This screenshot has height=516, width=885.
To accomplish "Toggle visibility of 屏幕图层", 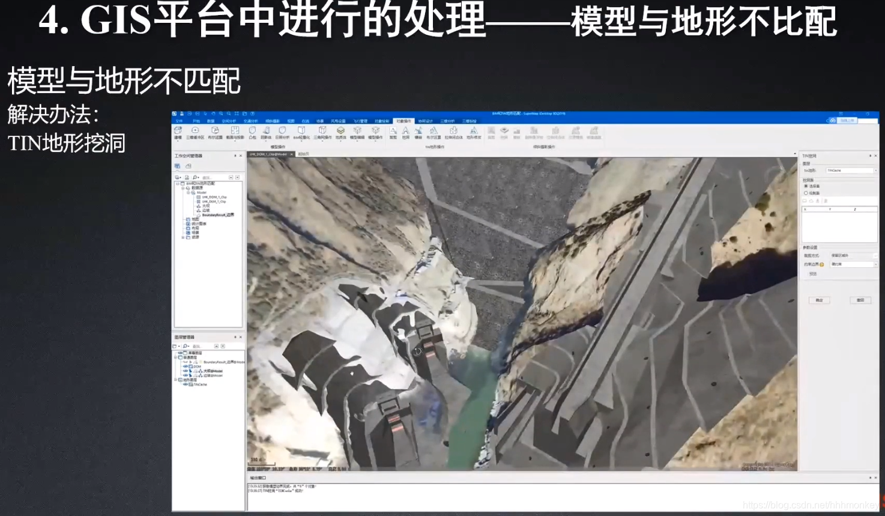I will pos(180,353).
